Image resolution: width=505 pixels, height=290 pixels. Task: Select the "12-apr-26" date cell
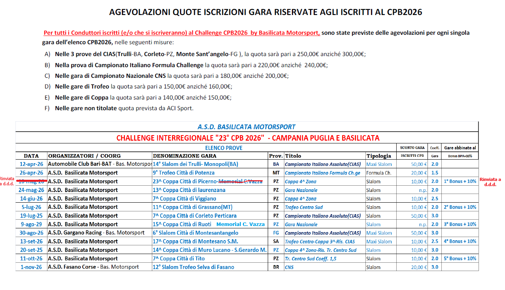coord(31,164)
